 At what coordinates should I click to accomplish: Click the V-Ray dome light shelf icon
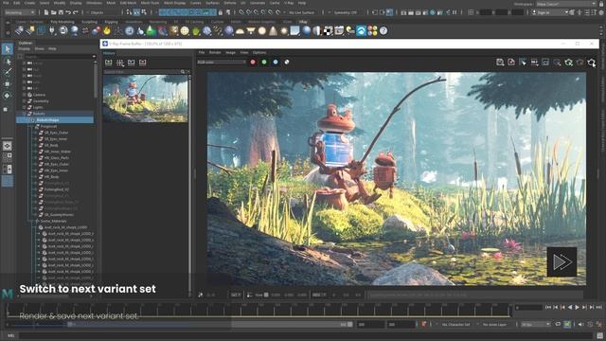click(240, 31)
